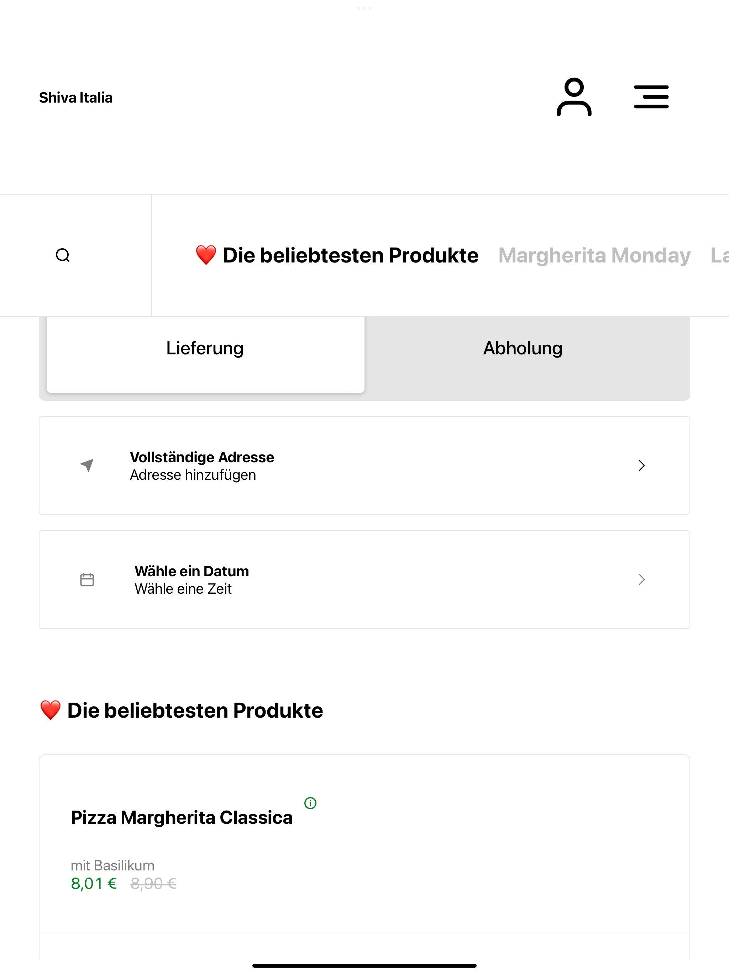This screenshot has width=729, height=973.
Task: Tap Wähle eine Zeit time selector
Action: [183, 589]
